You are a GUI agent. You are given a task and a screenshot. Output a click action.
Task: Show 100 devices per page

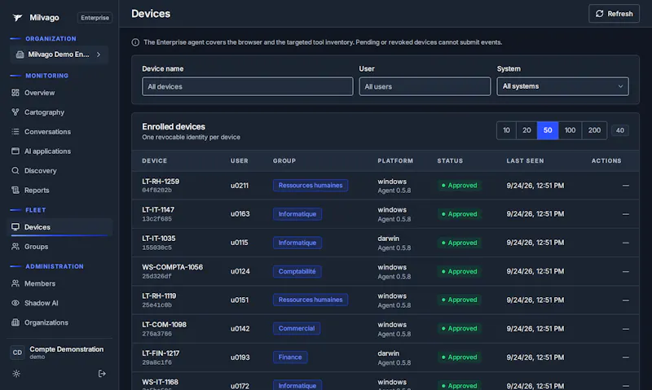pyautogui.click(x=570, y=130)
